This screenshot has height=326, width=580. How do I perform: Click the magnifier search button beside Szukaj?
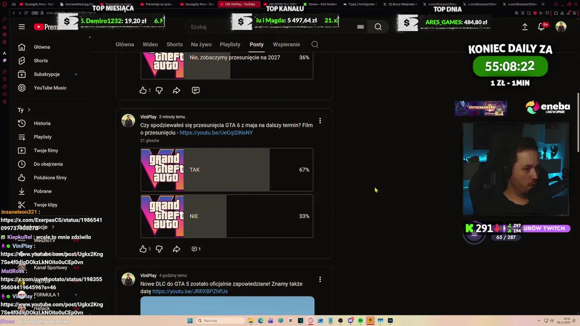point(378,27)
